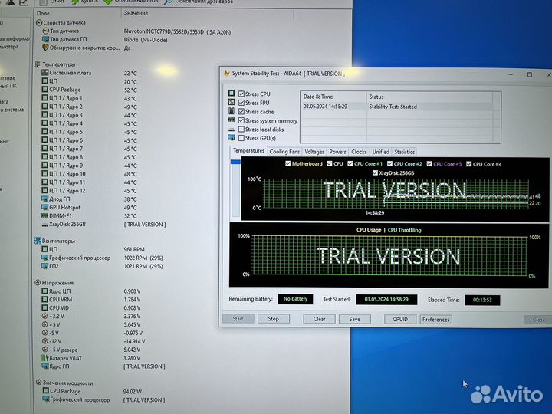Click the AIDA64 flame title icon
This screenshot has height=414, width=552.
227,73
